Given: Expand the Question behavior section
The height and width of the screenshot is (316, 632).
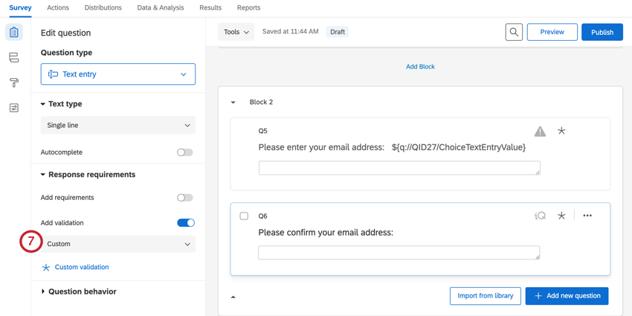Looking at the screenshot, I should [x=82, y=291].
